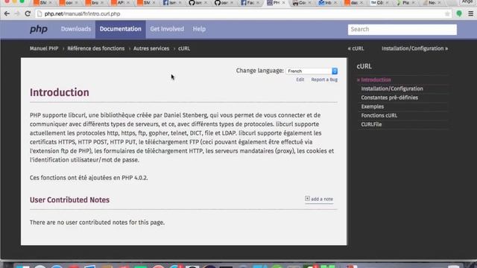The width and height of the screenshot is (477, 268).
Task: Close the active PHP browser tab
Action: [283, 3]
